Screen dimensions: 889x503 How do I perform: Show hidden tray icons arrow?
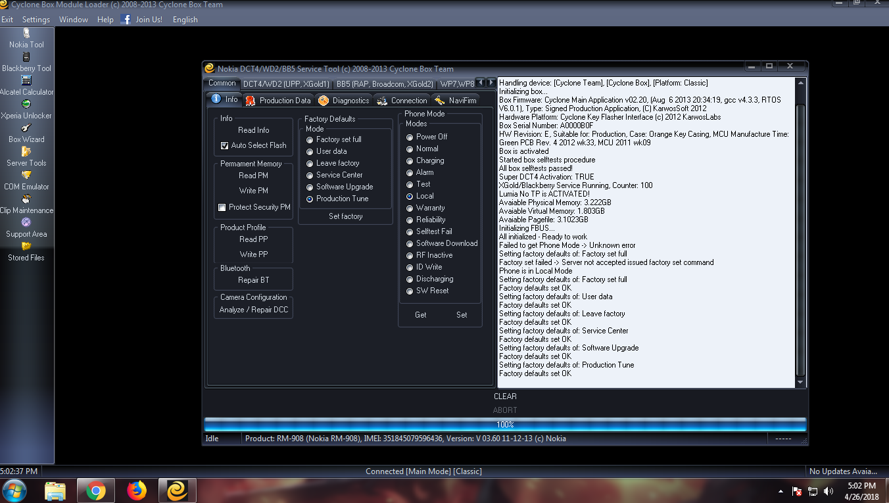pos(781,491)
